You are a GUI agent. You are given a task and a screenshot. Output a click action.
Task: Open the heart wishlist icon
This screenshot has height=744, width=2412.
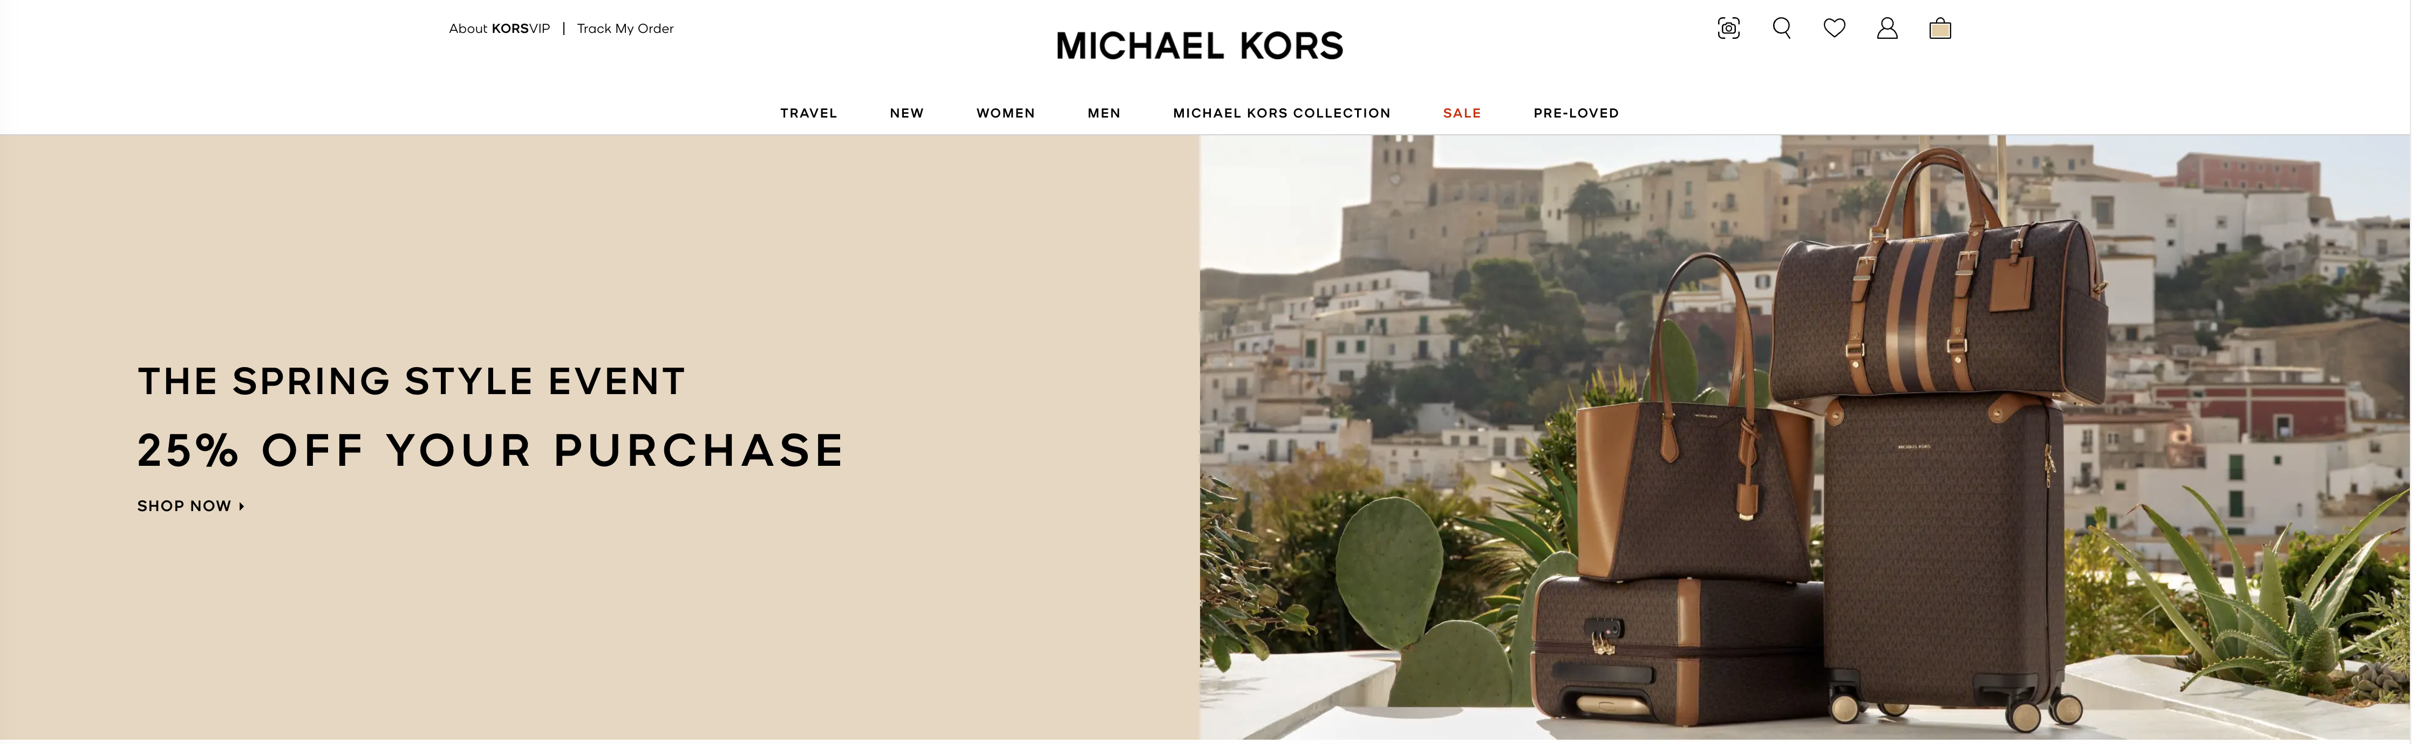click(x=1834, y=28)
